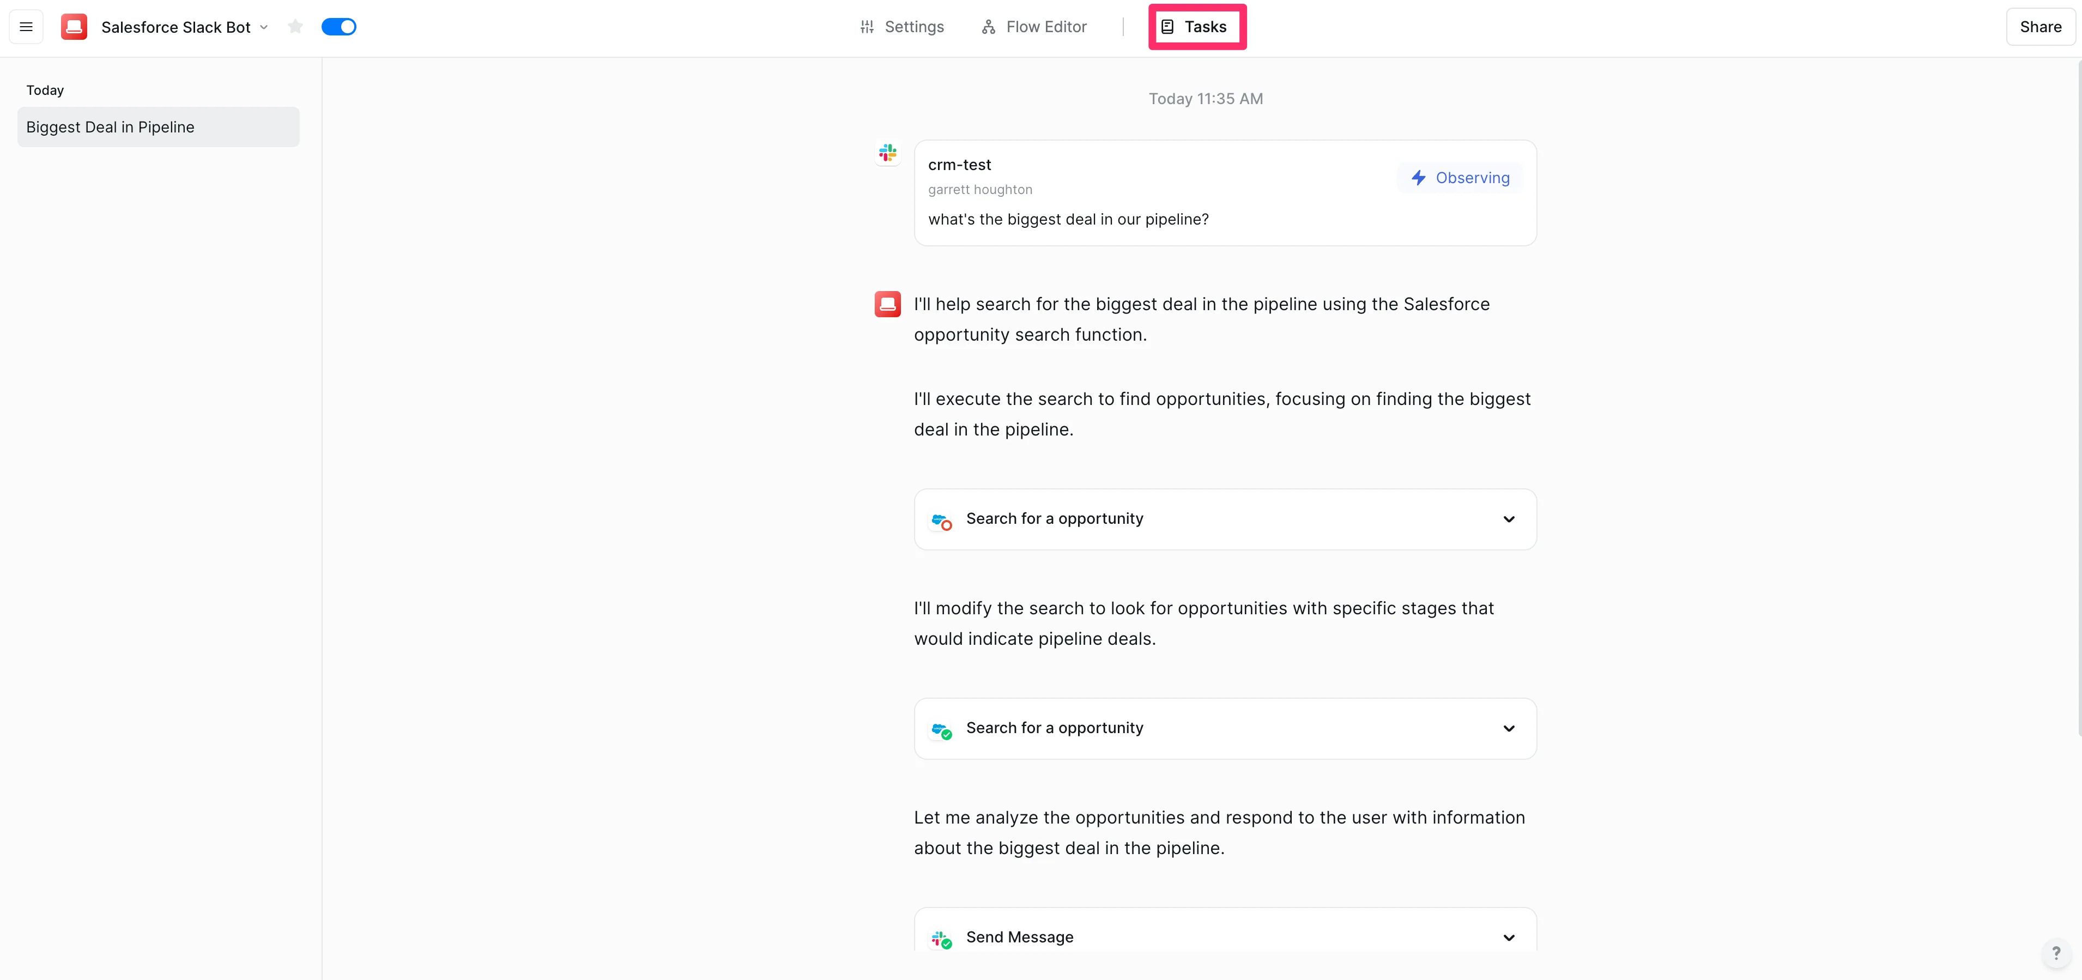Viewport: 2082px width, 980px height.
Task: Open the Salesforce Slack Bot name dropdown
Action: click(x=263, y=27)
